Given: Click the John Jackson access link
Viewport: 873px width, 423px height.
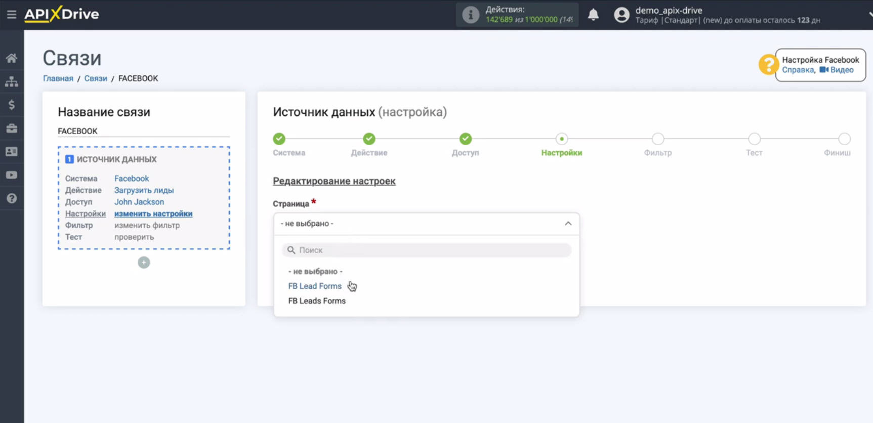Looking at the screenshot, I should point(139,202).
